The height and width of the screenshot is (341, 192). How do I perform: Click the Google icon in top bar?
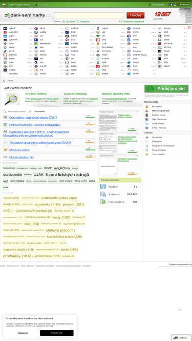pyautogui.click(x=175, y=5)
